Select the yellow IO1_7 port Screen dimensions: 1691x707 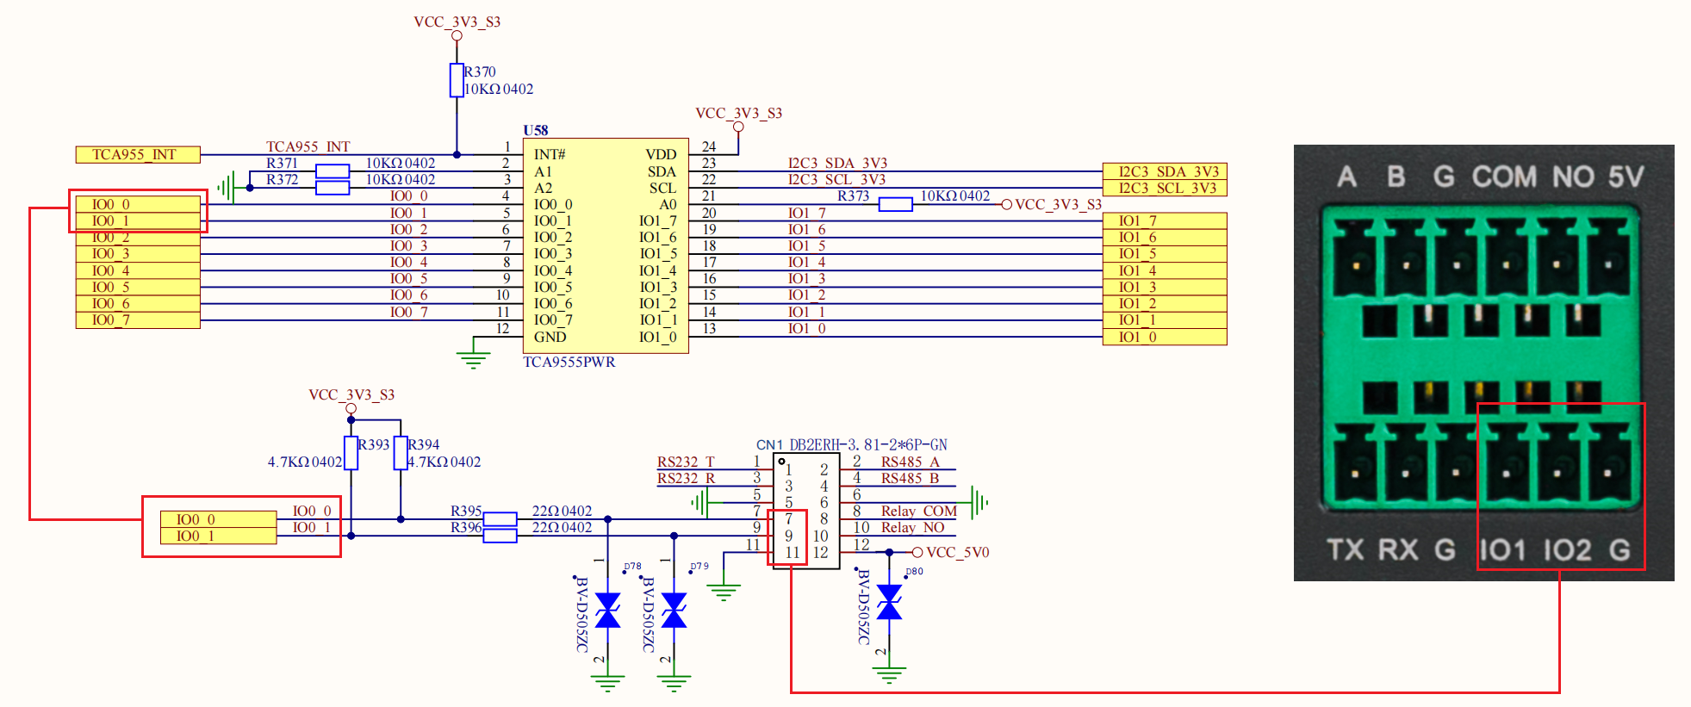1165,220
